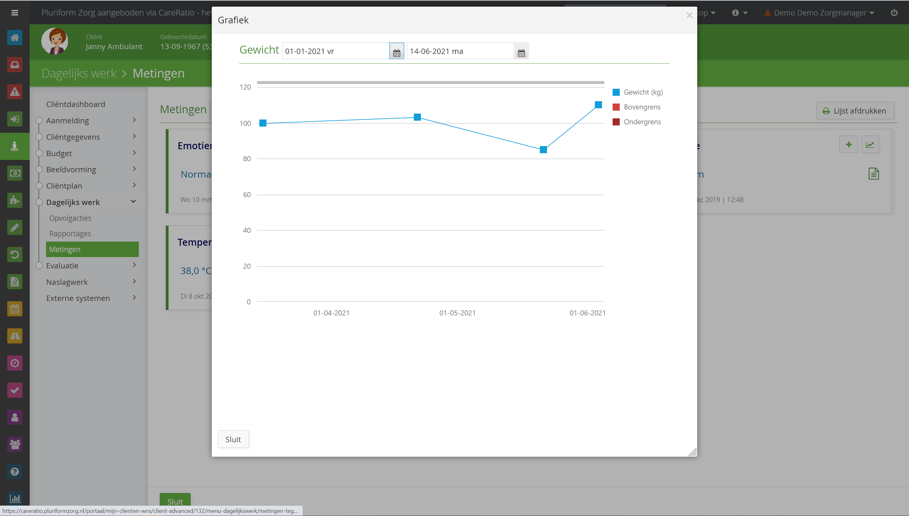The width and height of the screenshot is (909, 516).
Task: Click end date field 14-06-2021 ma
Action: pos(460,51)
